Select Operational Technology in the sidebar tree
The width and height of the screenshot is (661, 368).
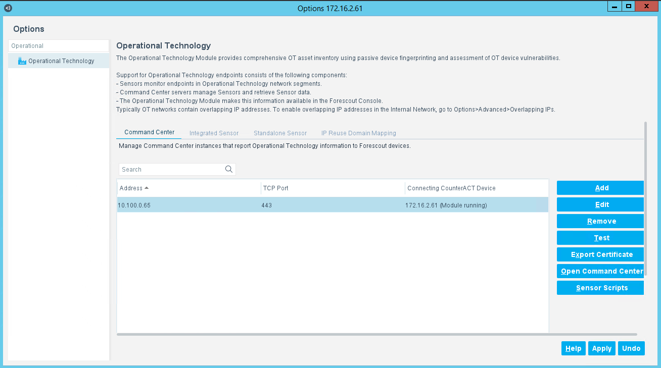point(59,61)
